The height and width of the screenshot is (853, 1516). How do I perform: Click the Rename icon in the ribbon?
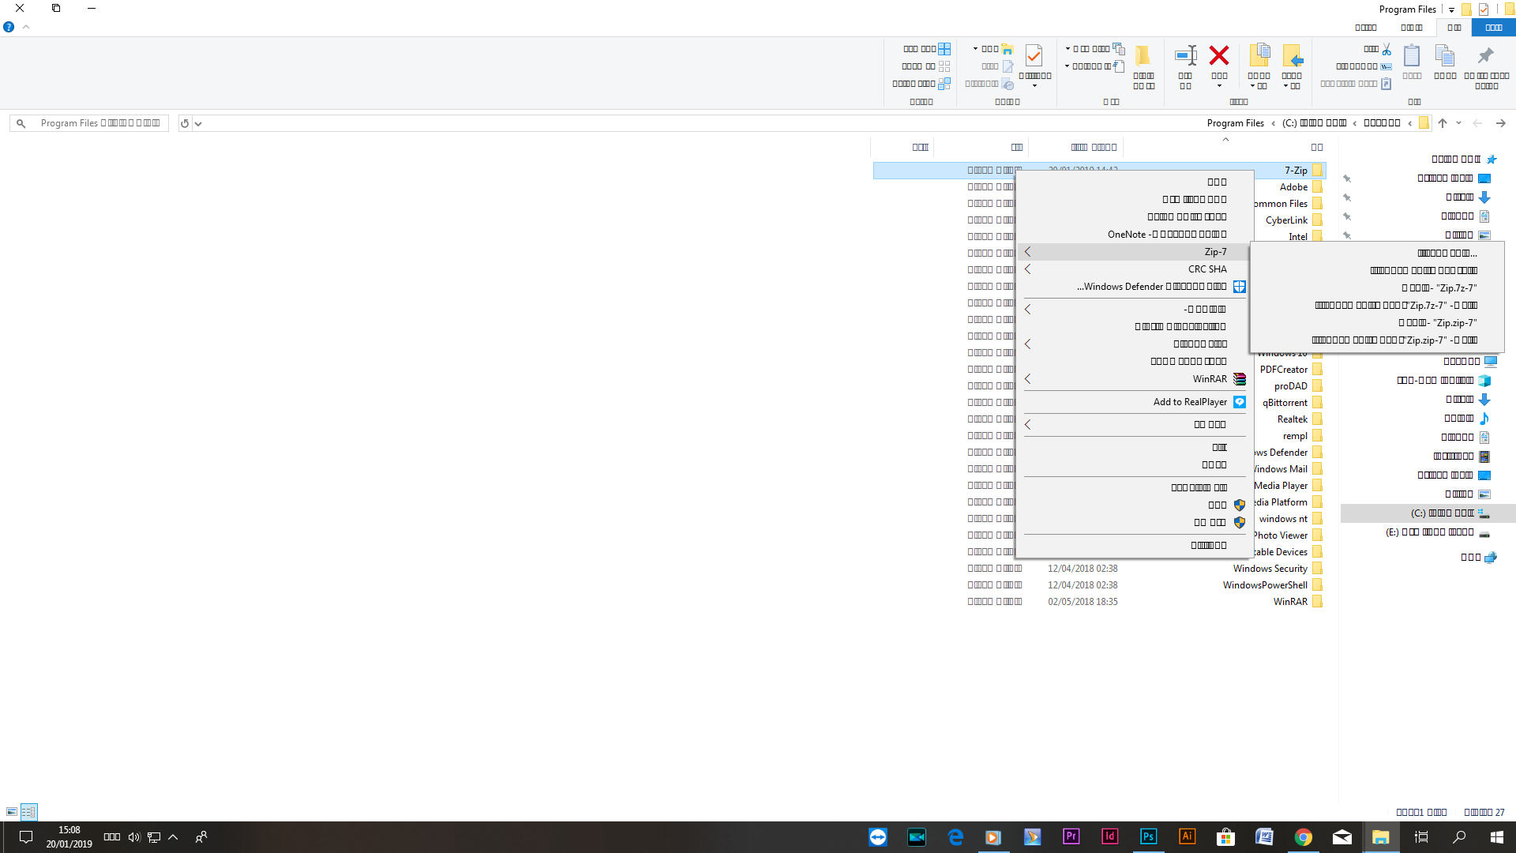[x=1185, y=55]
